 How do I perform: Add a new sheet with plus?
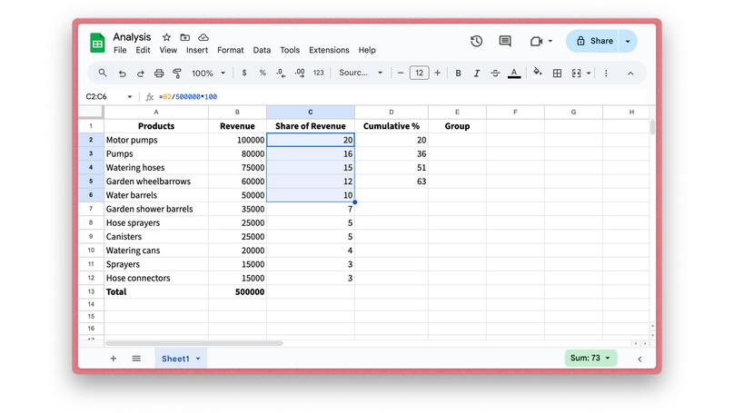(x=114, y=359)
